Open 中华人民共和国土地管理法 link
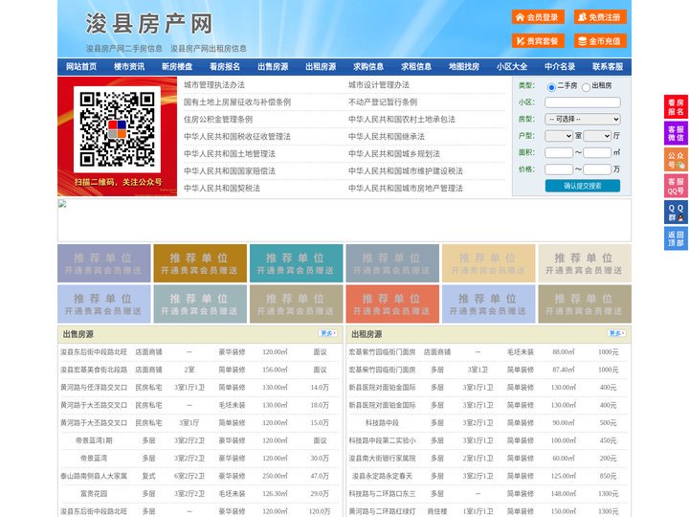689x517 pixels. coord(230,153)
